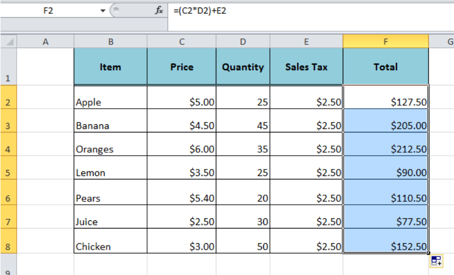This screenshot has width=454, height=275.
Task: Select the Juice cell
Action: coord(110,221)
